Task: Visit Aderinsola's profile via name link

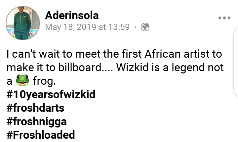Action: pos(72,15)
